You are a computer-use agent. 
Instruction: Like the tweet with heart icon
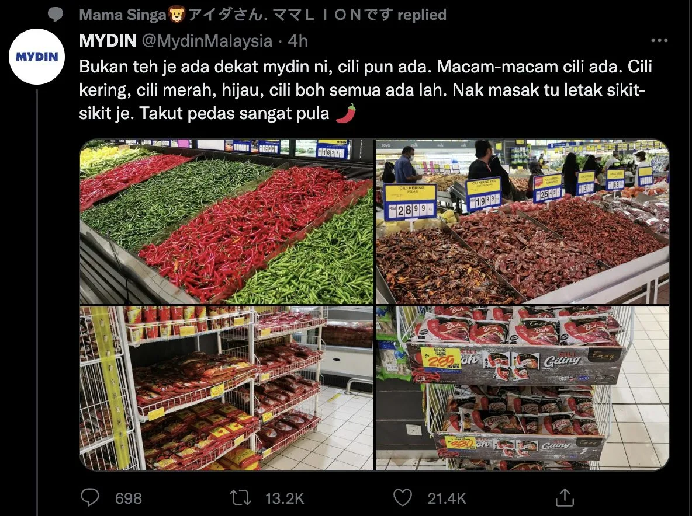pyautogui.click(x=403, y=498)
